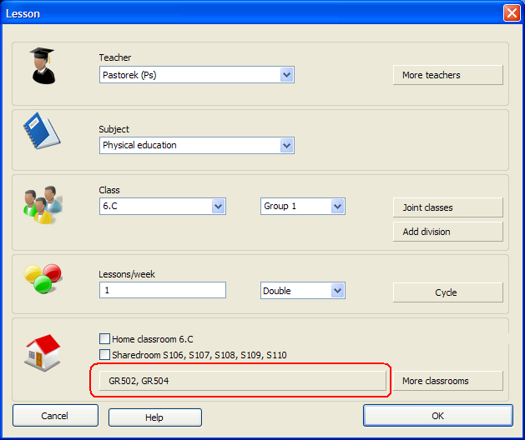Enable Home classroom 6.C checkbox
525x440 pixels.
coord(104,339)
